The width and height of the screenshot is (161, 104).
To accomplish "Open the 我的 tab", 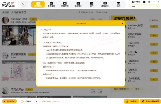I will coord(118,5).
